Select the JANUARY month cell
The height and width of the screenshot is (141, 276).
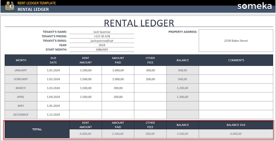tap(21, 70)
